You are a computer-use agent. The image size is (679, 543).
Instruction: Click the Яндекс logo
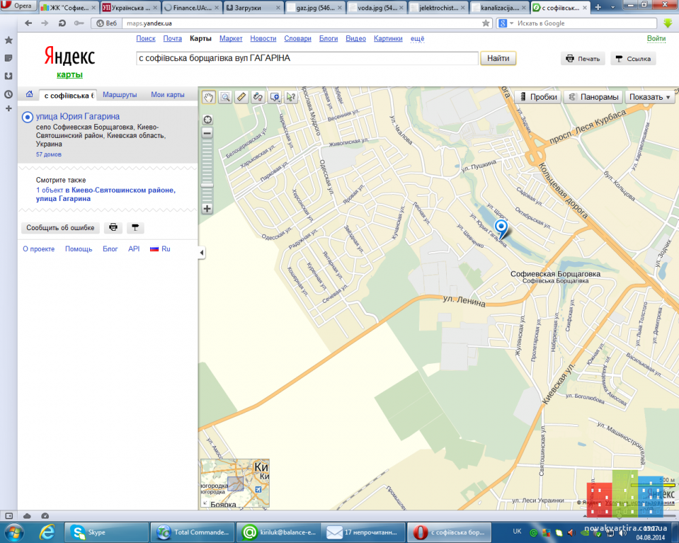coord(69,56)
